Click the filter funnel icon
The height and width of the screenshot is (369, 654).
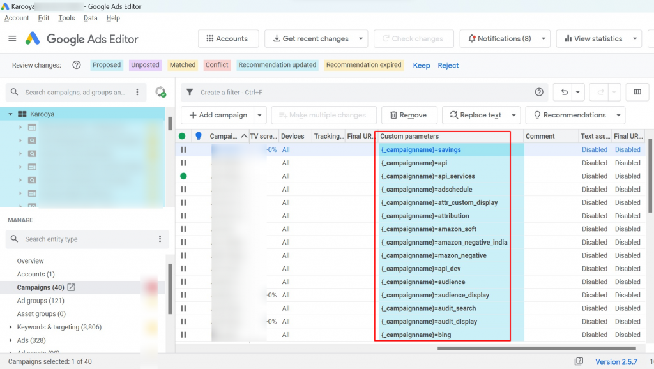[x=190, y=92]
